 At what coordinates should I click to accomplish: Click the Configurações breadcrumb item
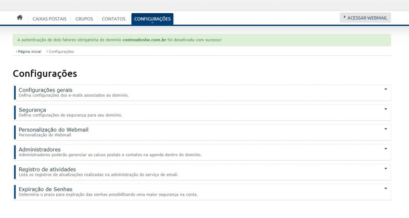(x=61, y=51)
